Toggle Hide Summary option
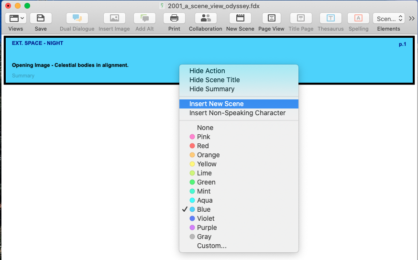The width and height of the screenshot is (418, 260). click(x=212, y=89)
